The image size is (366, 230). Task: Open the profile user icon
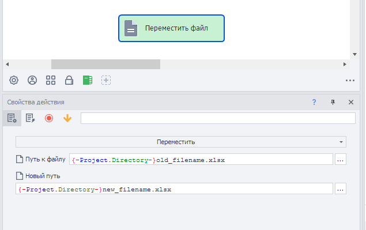32,80
